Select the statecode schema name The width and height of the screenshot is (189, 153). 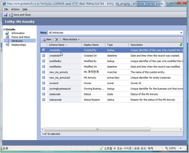55,94
